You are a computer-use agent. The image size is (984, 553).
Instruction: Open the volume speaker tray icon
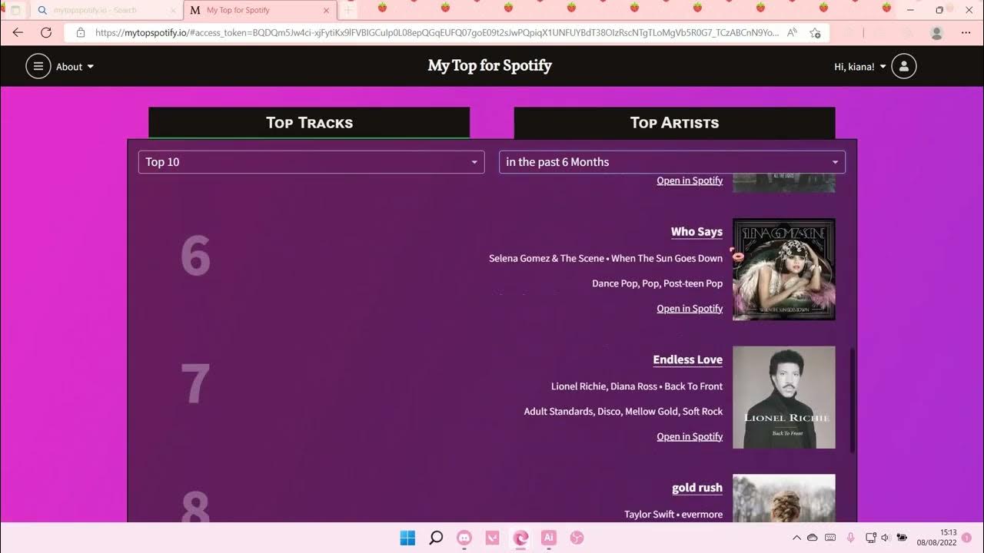click(x=886, y=538)
